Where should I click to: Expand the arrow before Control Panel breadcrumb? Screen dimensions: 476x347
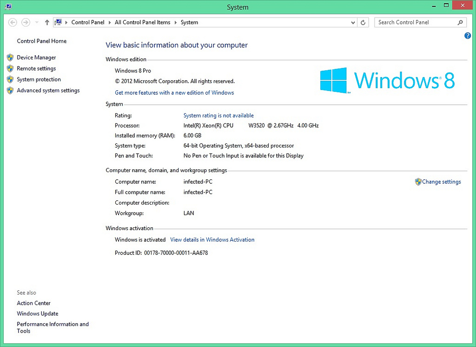(x=66, y=22)
